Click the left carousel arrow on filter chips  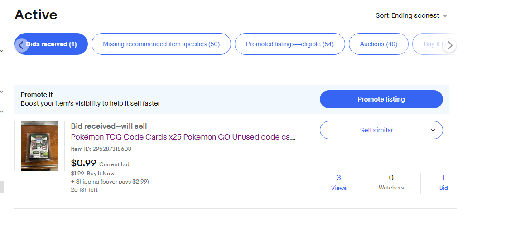22,45
